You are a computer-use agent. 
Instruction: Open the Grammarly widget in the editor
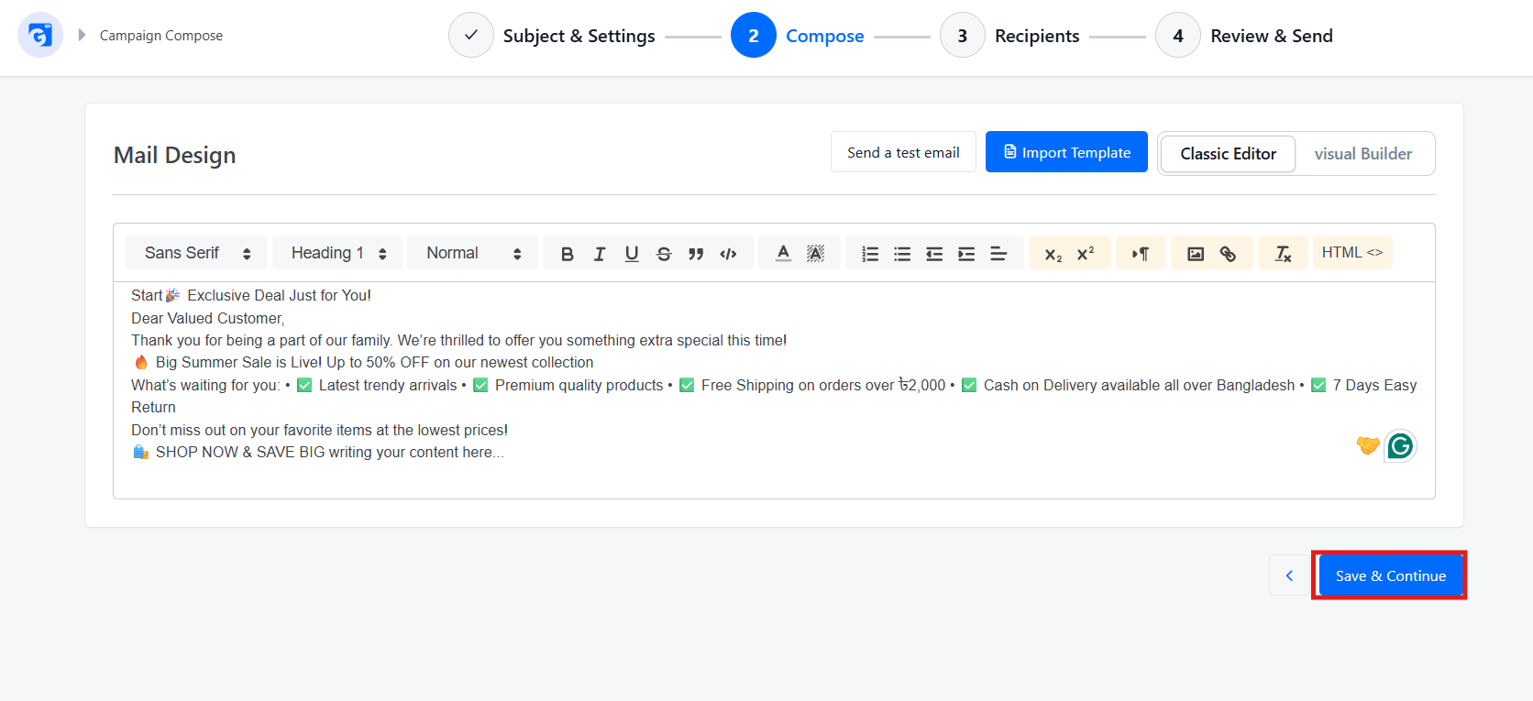1400,446
